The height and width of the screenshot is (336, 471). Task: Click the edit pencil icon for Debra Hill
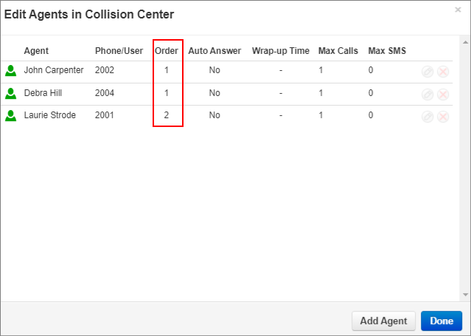[428, 95]
